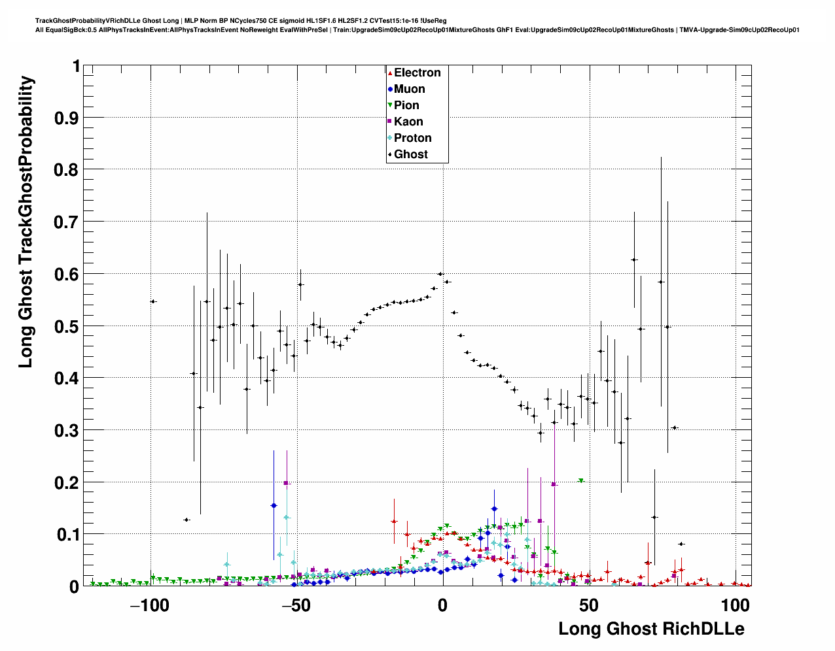Click the Electron legend label
The width and height of the screenshot is (835, 651).
coord(417,73)
